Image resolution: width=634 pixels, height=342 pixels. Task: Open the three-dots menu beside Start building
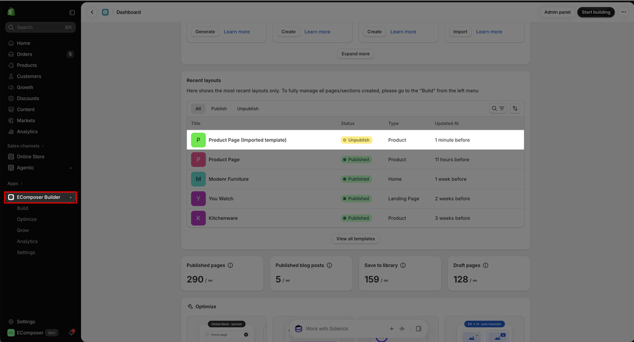point(623,12)
